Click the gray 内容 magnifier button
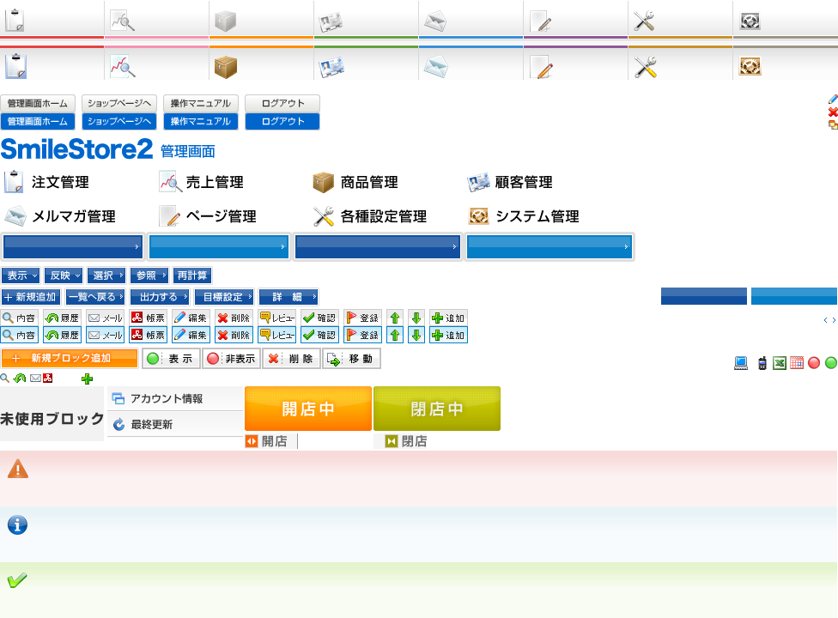This screenshot has width=838, height=618. click(19, 318)
